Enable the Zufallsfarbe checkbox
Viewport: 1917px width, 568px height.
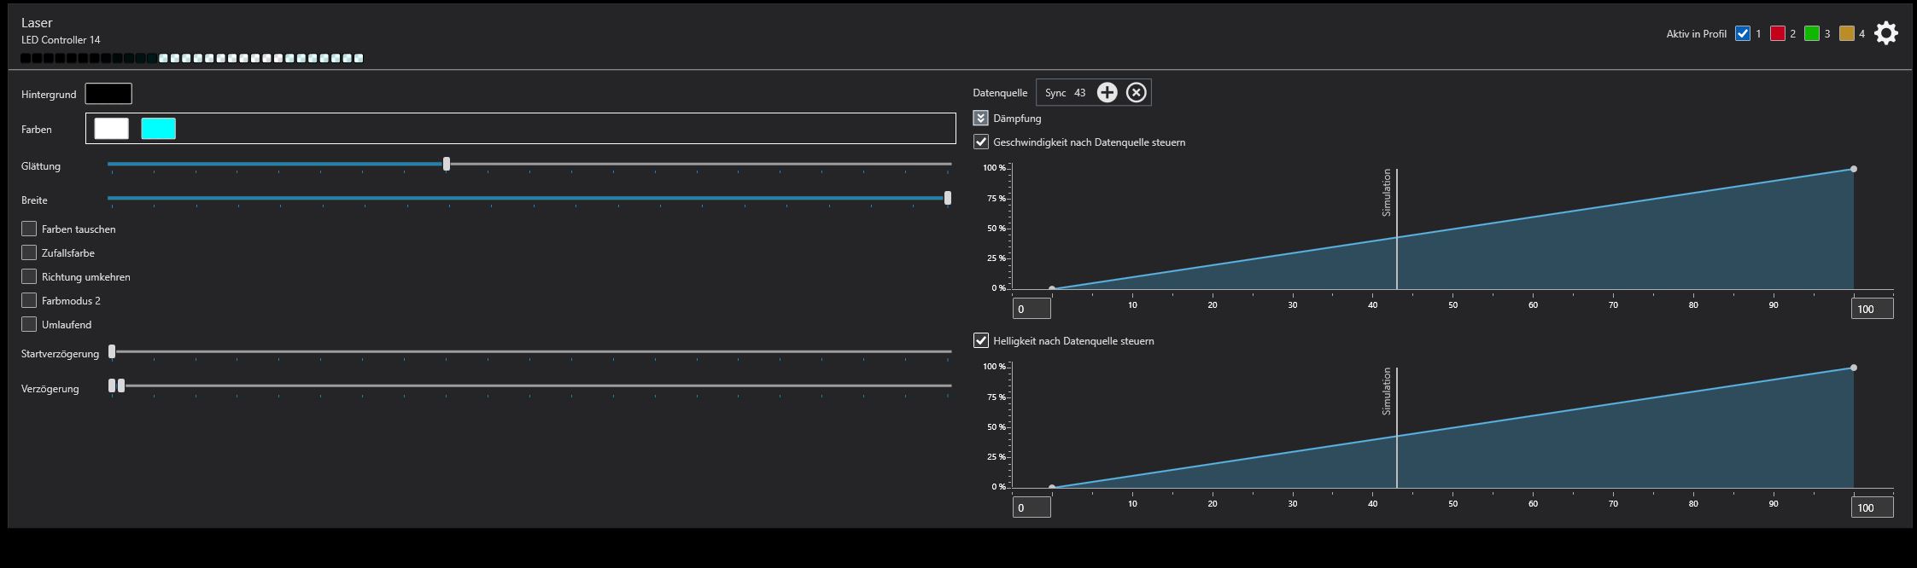[29, 253]
